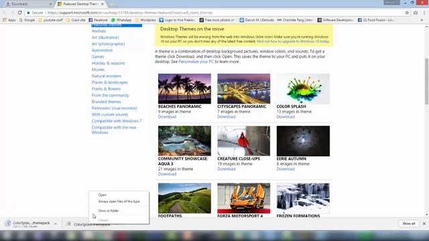Open the Software Development bookmark
The height and width of the screenshot is (241, 429).
tap(335, 20)
